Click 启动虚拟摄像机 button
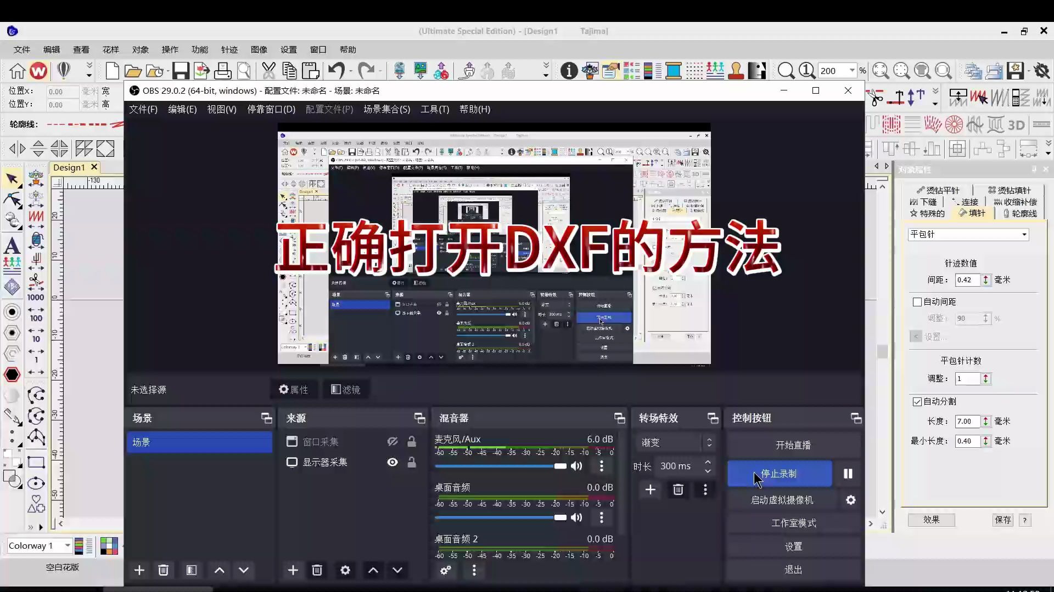The image size is (1054, 592). pos(782,500)
